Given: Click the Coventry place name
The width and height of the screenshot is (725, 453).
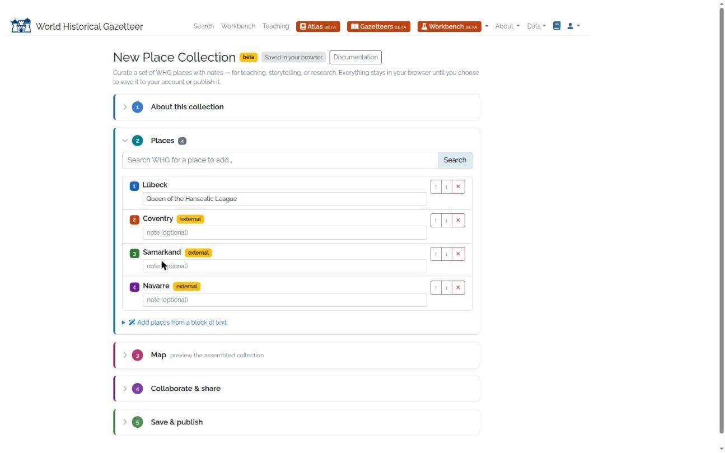Looking at the screenshot, I should [158, 218].
